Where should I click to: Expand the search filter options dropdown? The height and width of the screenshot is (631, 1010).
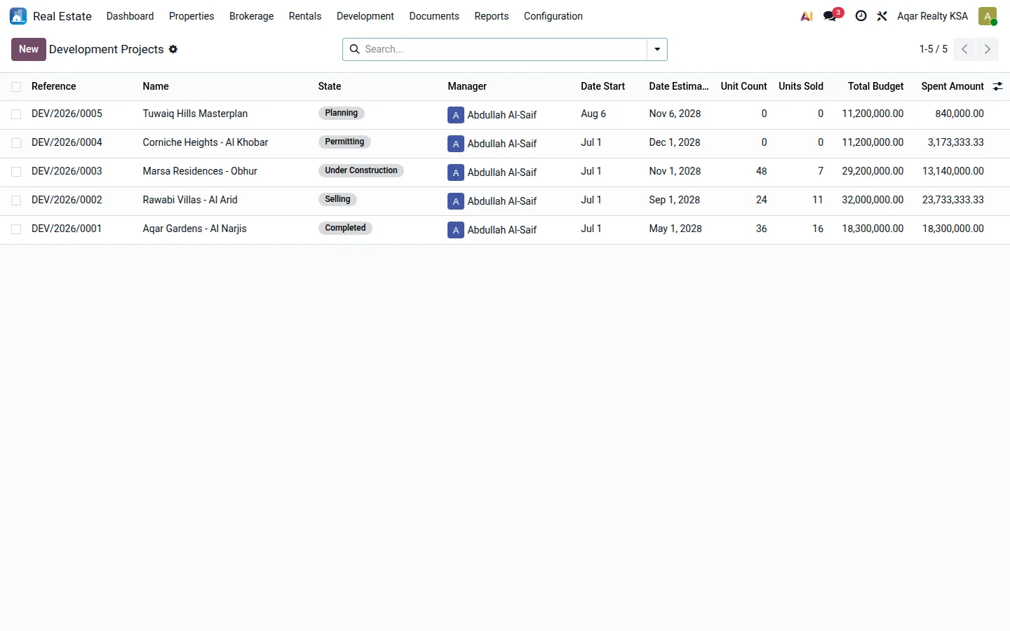click(657, 49)
